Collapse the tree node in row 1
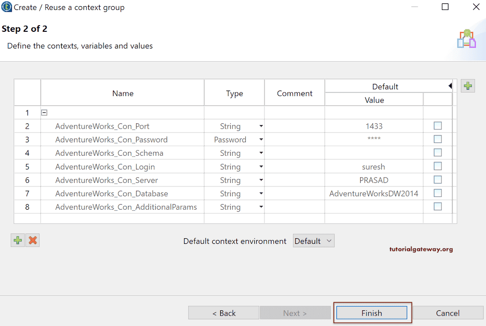Screen dimensions: 486x326 coord(44,113)
